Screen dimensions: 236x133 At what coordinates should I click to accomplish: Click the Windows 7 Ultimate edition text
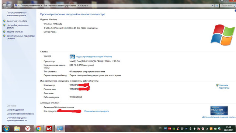coord(53,24)
